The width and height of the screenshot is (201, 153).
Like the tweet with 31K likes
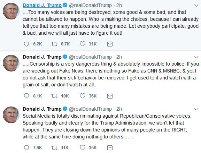click(83, 44)
